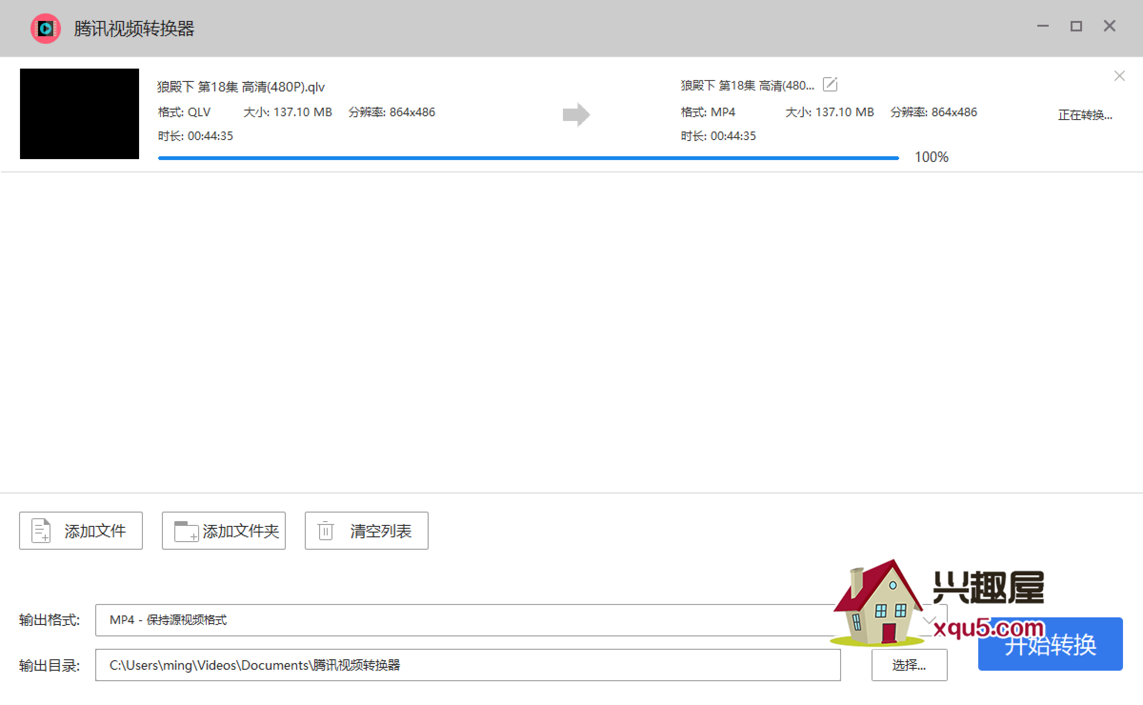1143x705 pixels.
Task: Click the conversion progress bar
Action: [x=529, y=158]
